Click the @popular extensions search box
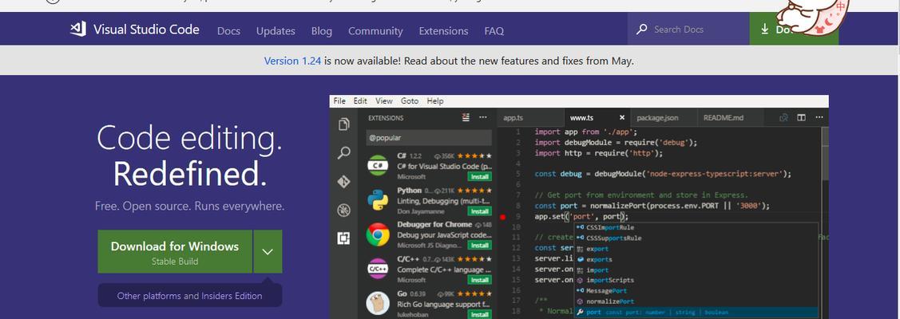The height and width of the screenshot is (319, 900). 429,137
